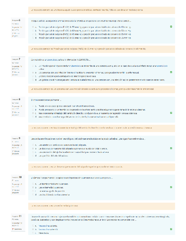Select option b radio in question 6
This screenshot has height=241, width=186.
(x=33, y=31)
